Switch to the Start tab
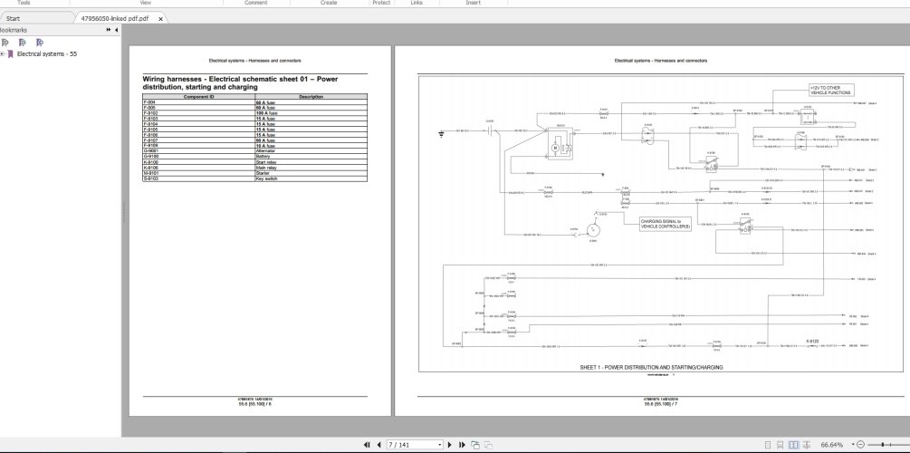Screen dimensions: 910x453 click(14, 18)
